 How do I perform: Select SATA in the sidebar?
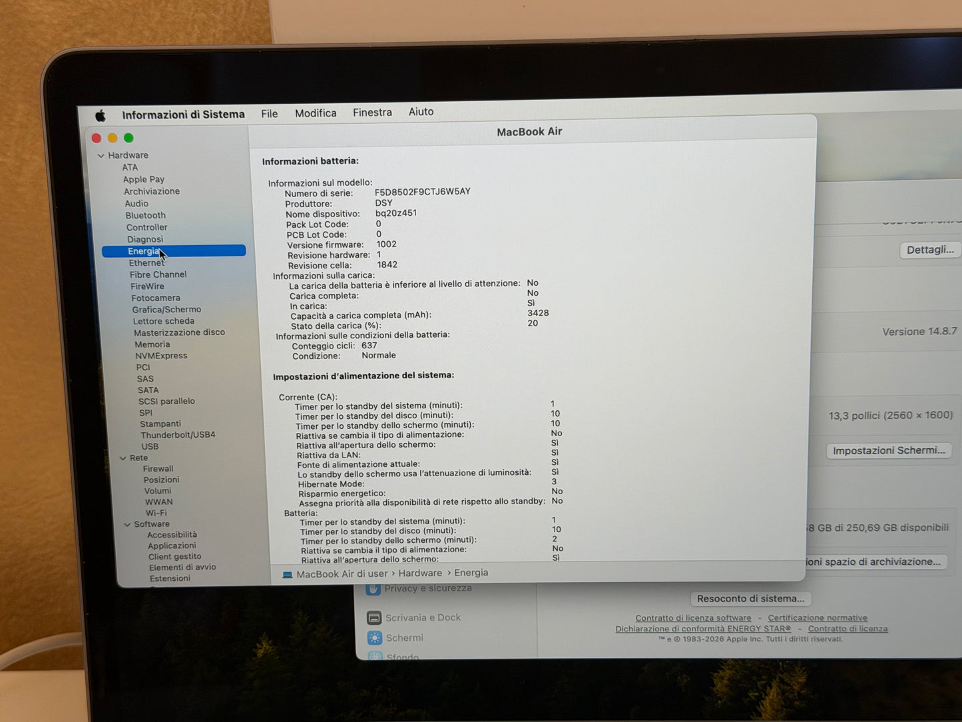148,390
